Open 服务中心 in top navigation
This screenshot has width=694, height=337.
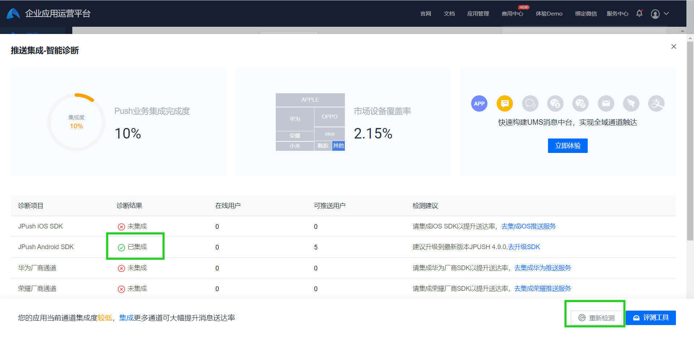pos(617,14)
